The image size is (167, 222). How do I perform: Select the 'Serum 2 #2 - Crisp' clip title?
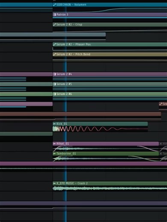[x=69, y=24]
